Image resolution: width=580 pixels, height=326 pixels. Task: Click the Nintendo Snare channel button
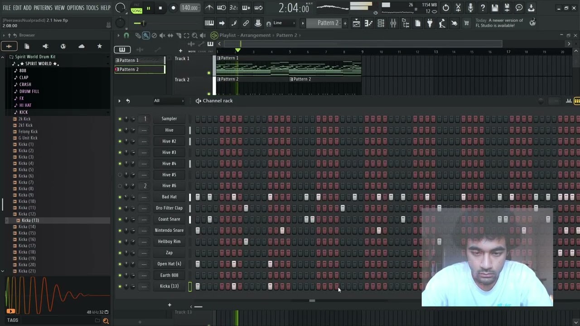pyautogui.click(x=169, y=230)
